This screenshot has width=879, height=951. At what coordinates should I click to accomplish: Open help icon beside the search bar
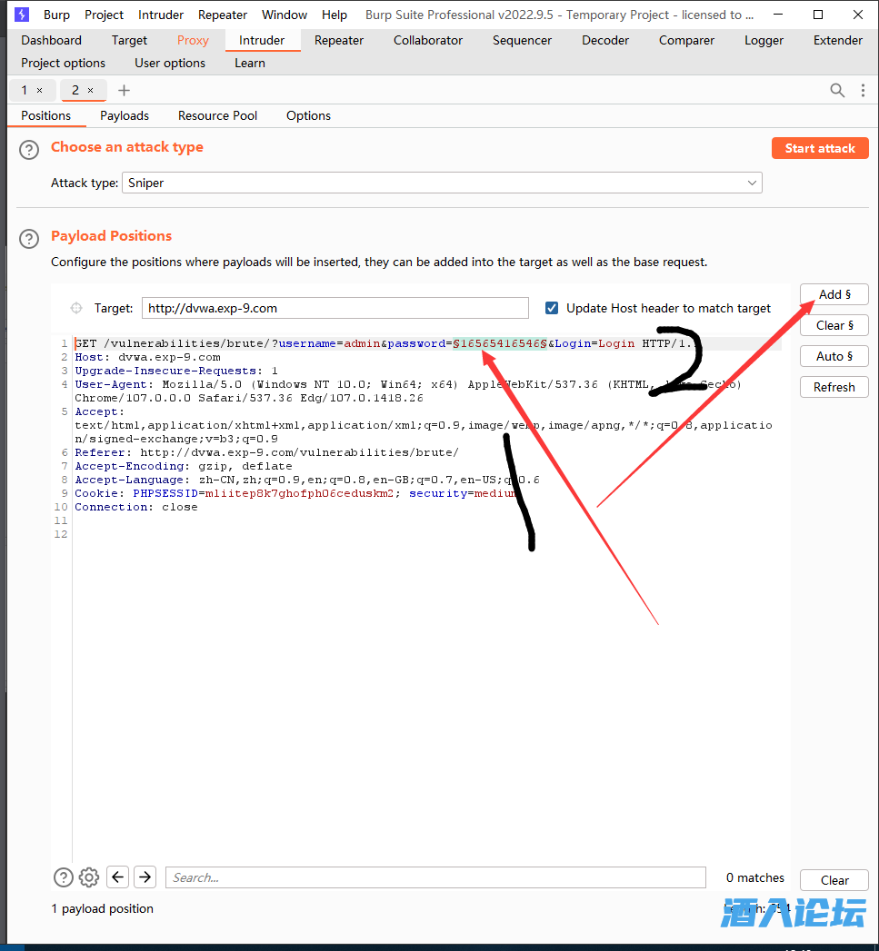click(x=63, y=877)
